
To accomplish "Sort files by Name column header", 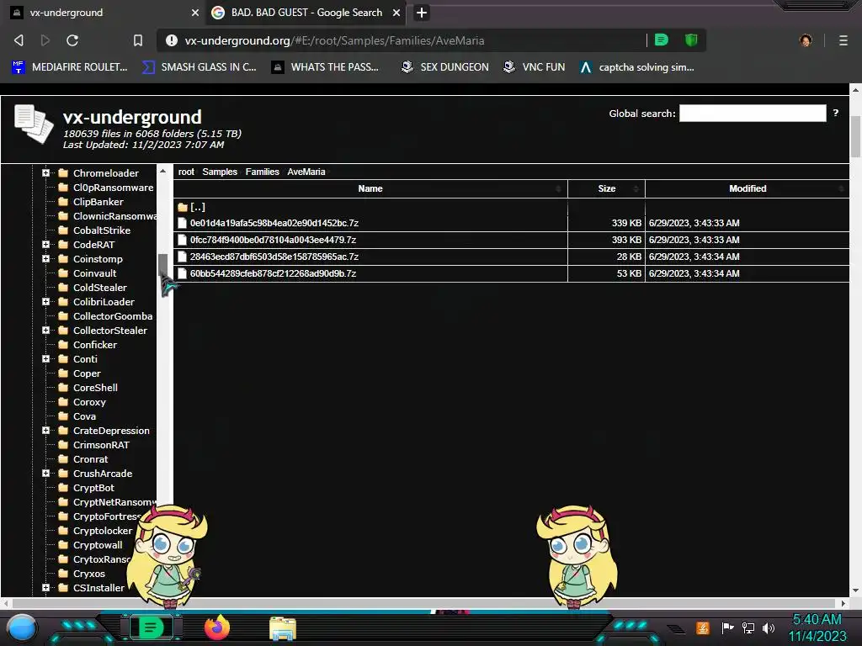I will (x=370, y=188).
